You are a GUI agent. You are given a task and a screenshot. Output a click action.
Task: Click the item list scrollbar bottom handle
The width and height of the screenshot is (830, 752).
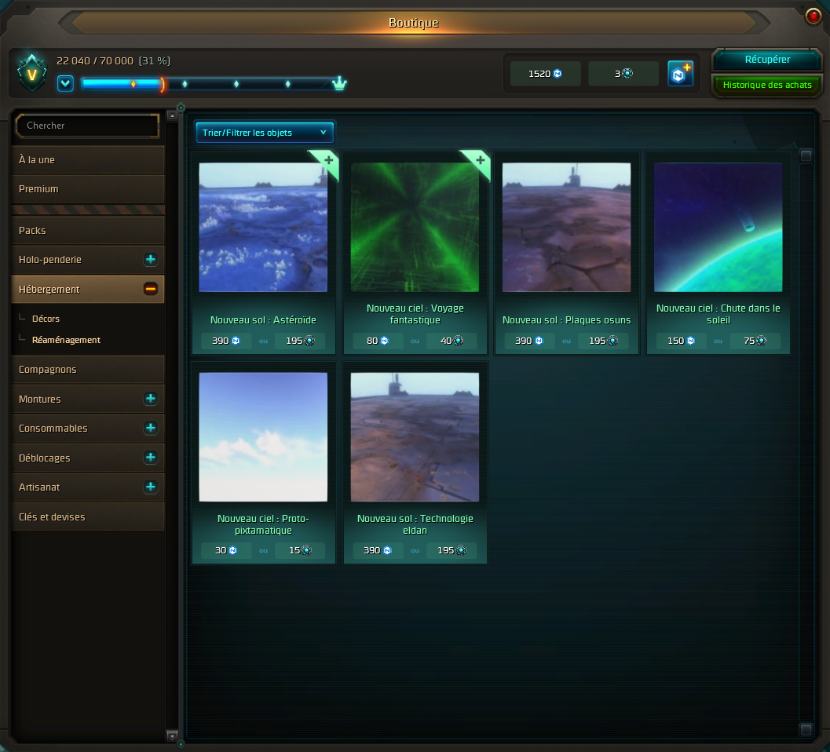click(x=806, y=730)
